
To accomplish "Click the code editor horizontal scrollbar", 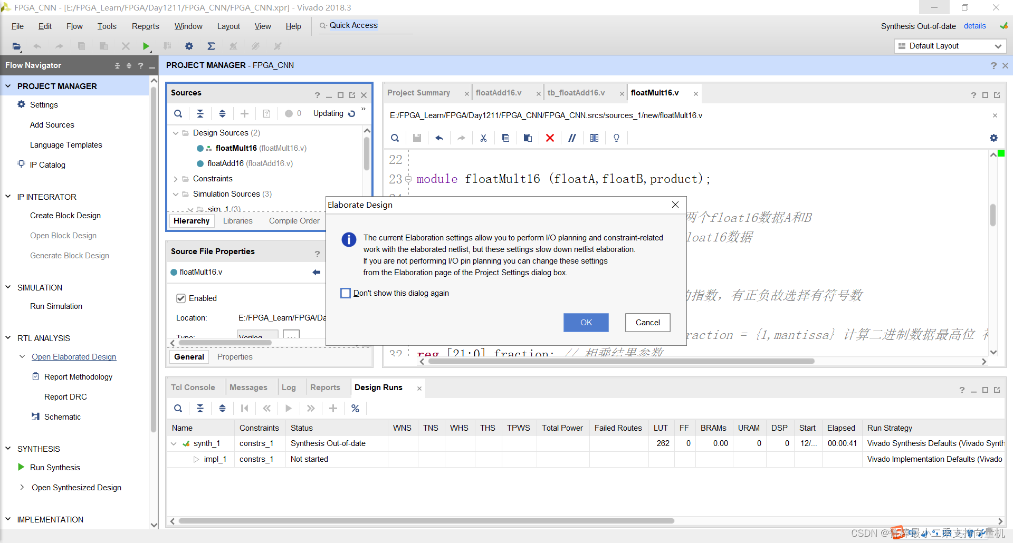I will point(621,362).
